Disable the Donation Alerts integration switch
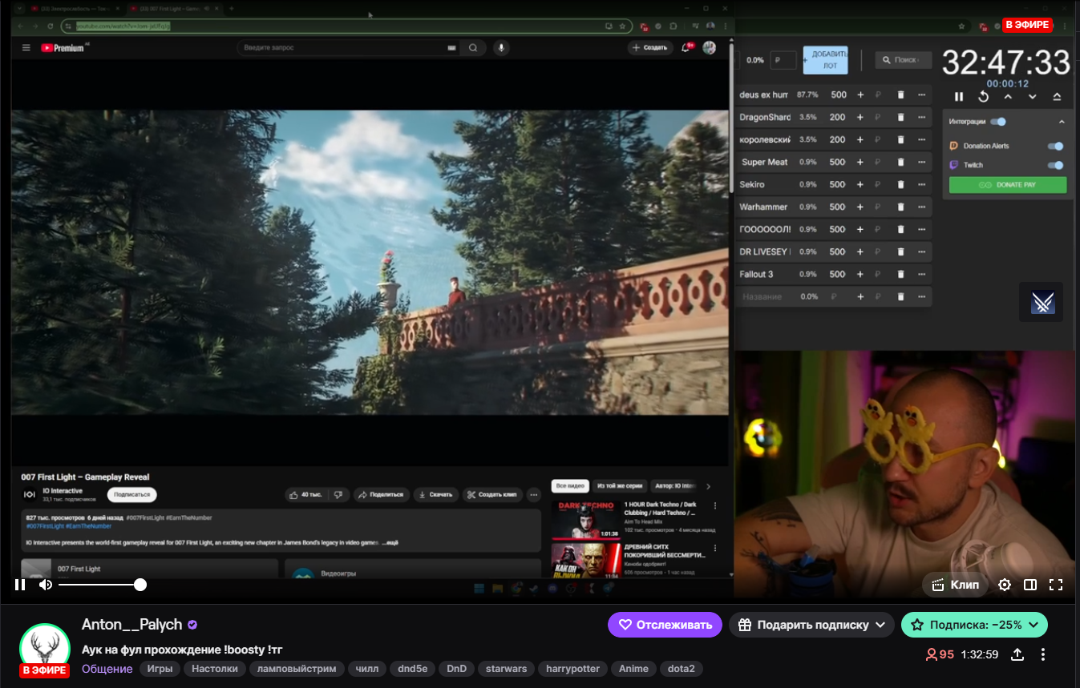 [x=1056, y=146]
